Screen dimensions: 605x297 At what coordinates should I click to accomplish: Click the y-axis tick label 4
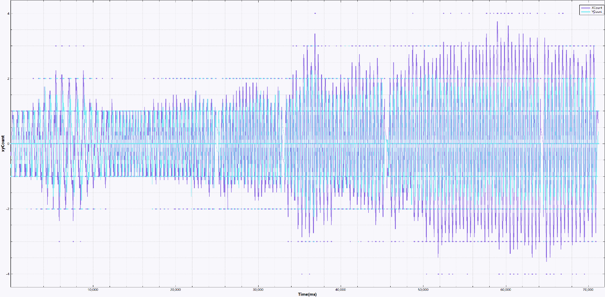(x=8, y=13)
